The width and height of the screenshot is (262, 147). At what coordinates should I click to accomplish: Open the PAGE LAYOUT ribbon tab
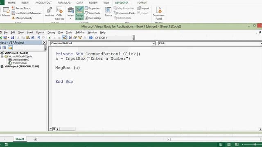[x=43, y=3]
